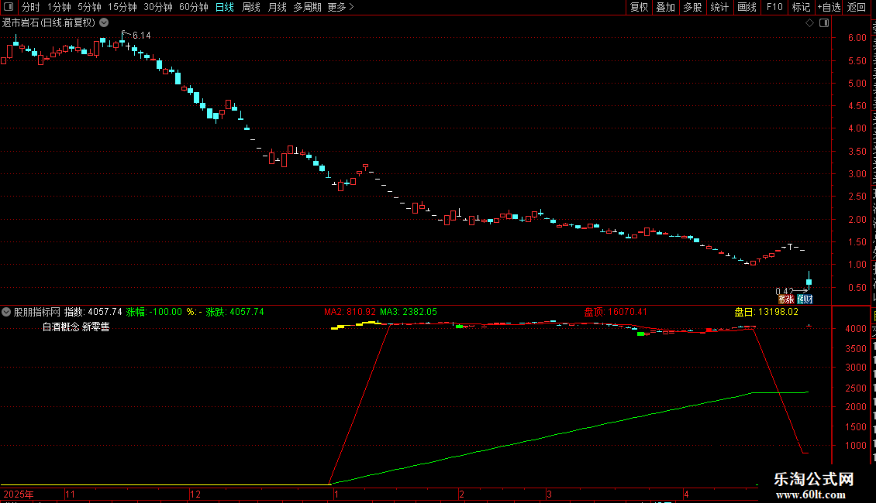Open the 多周期 multi-period view
The image size is (876, 503).
(307, 7)
